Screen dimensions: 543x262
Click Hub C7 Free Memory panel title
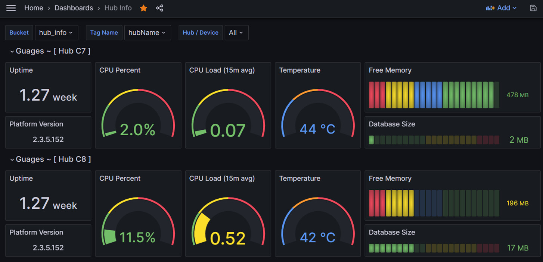point(390,70)
